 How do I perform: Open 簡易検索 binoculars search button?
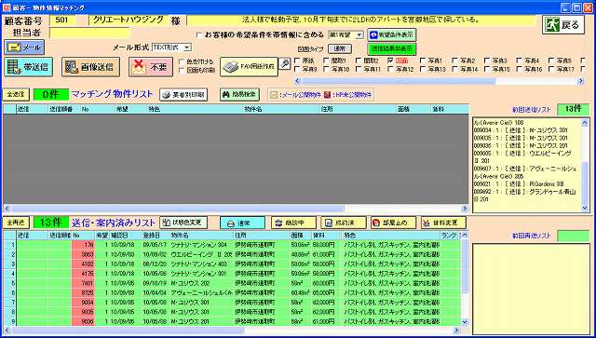tap(239, 95)
